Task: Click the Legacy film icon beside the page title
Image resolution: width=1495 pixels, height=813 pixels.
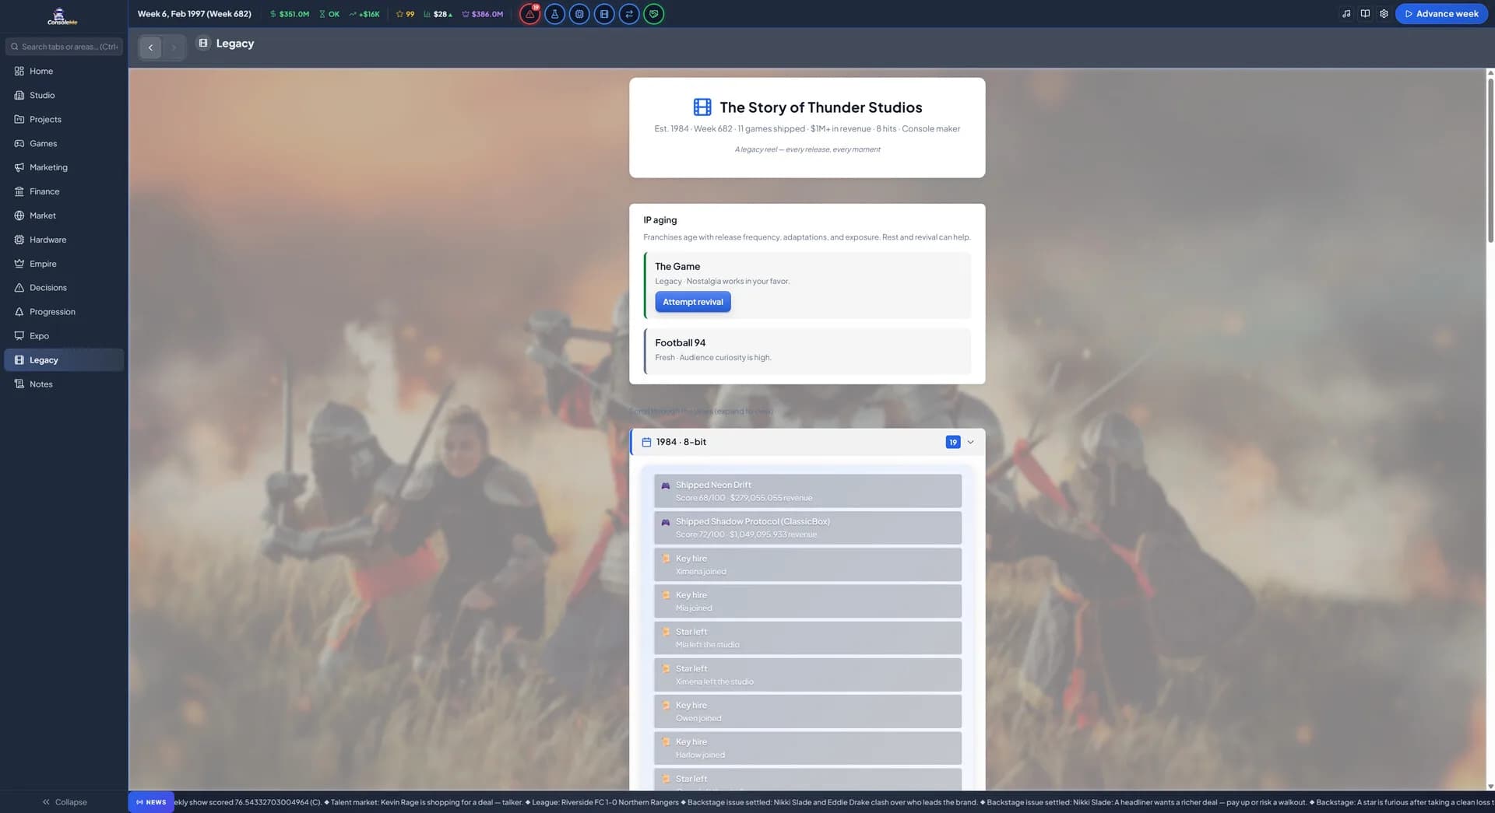Action: (x=203, y=43)
